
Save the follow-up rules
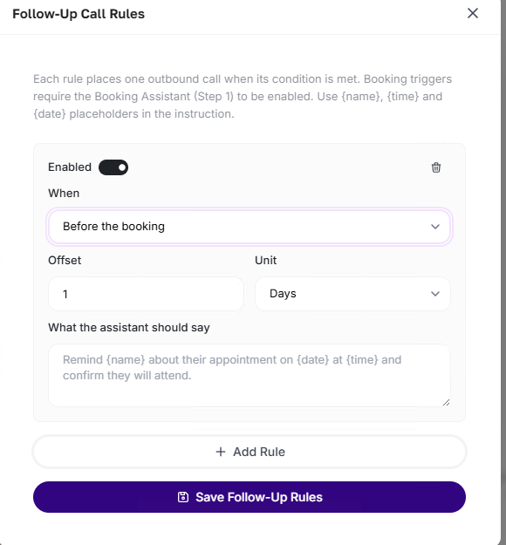tap(250, 497)
